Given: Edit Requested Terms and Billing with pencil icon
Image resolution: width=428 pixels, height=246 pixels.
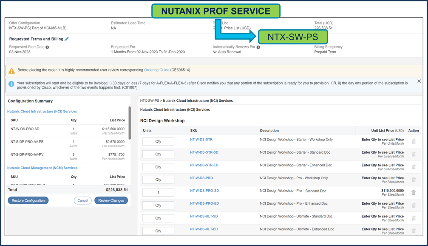Looking at the screenshot, I should [x=67, y=39].
